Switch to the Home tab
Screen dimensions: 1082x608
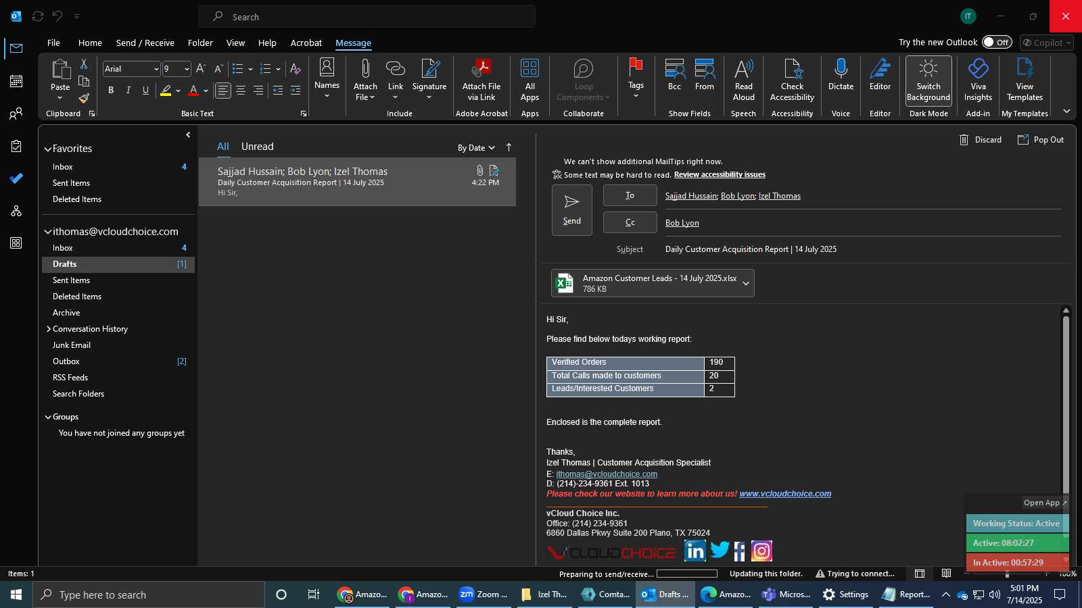point(90,43)
